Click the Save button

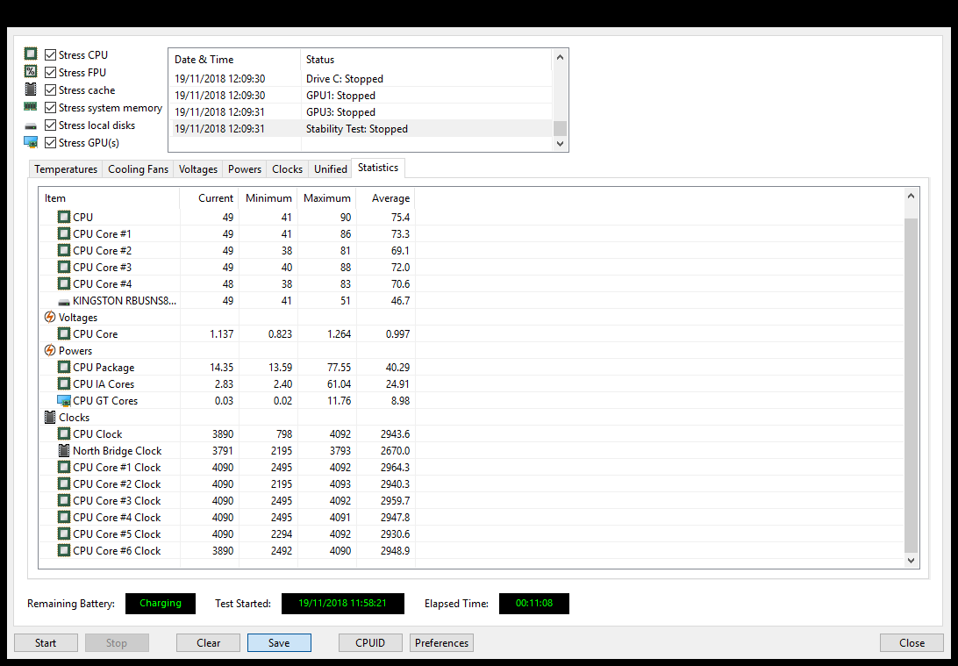[x=279, y=643]
